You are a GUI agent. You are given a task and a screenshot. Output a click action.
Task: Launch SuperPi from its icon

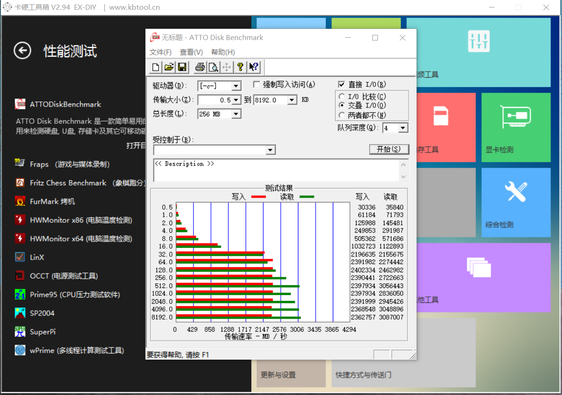[x=20, y=331]
